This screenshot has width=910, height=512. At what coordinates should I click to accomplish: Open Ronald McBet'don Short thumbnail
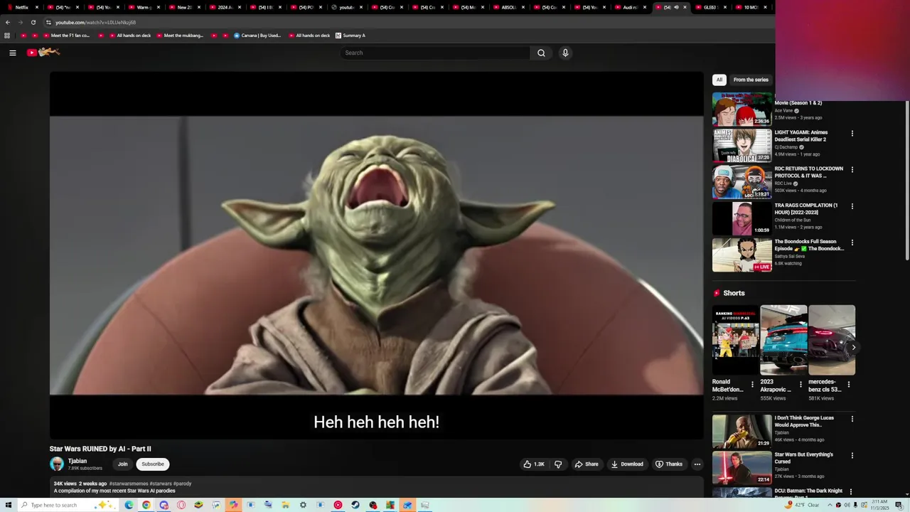(x=735, y=340)
